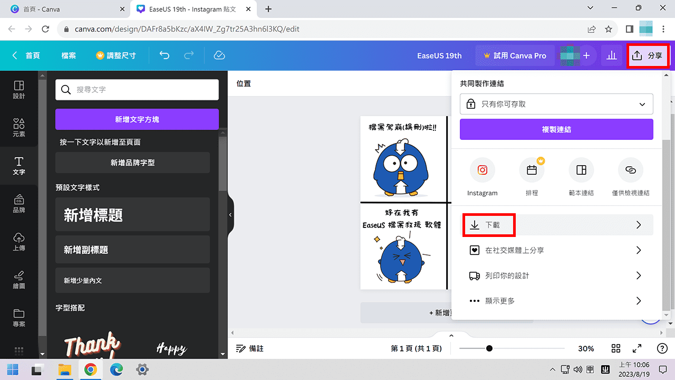The width and height of the screenshot is (675, 380).
Task: Open the 排程 scheduling option
Action: pos(532,170)
